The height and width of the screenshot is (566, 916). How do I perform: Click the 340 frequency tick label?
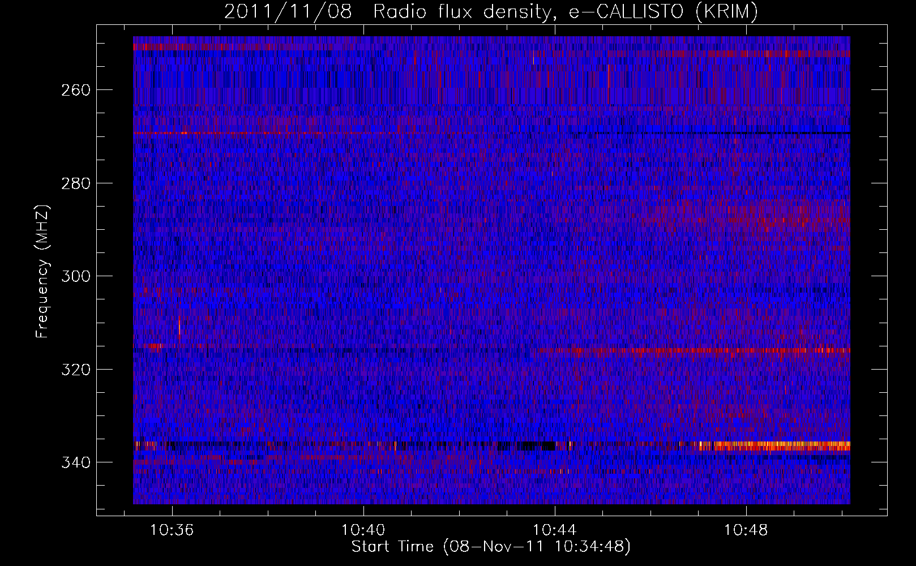click(x=76, y=462)
